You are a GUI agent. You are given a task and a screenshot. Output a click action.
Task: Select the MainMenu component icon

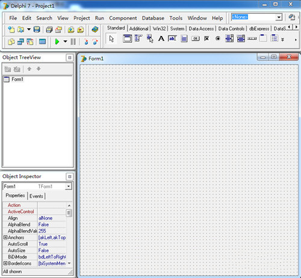tap(138, 38)
